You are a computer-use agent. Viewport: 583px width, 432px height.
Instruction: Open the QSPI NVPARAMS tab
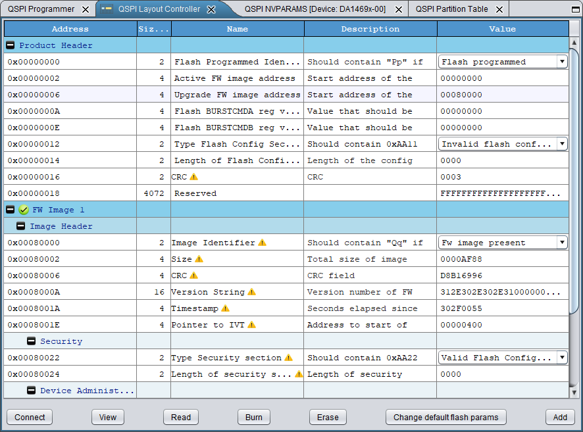(315, 9)
